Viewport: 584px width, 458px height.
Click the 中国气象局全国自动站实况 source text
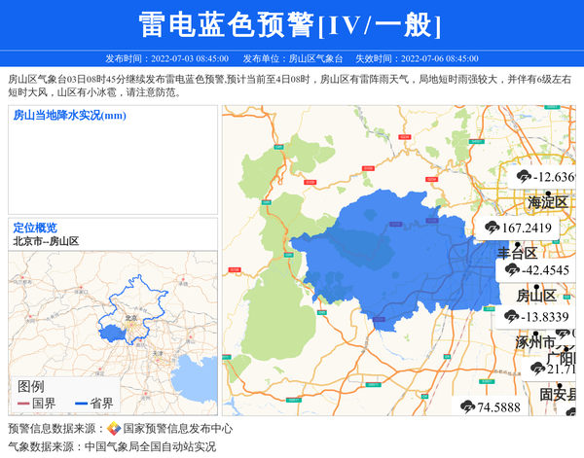click(x=150, y=447)
